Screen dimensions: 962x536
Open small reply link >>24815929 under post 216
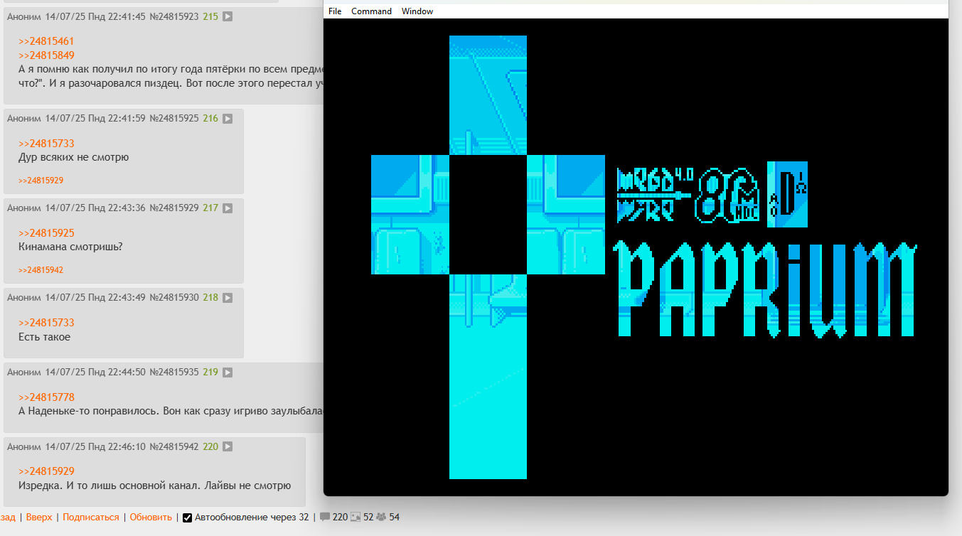tap(41, 181)
